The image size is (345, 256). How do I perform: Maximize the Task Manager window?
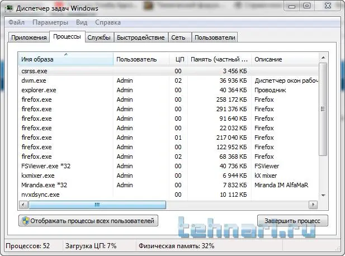click(x=307, y=6)
